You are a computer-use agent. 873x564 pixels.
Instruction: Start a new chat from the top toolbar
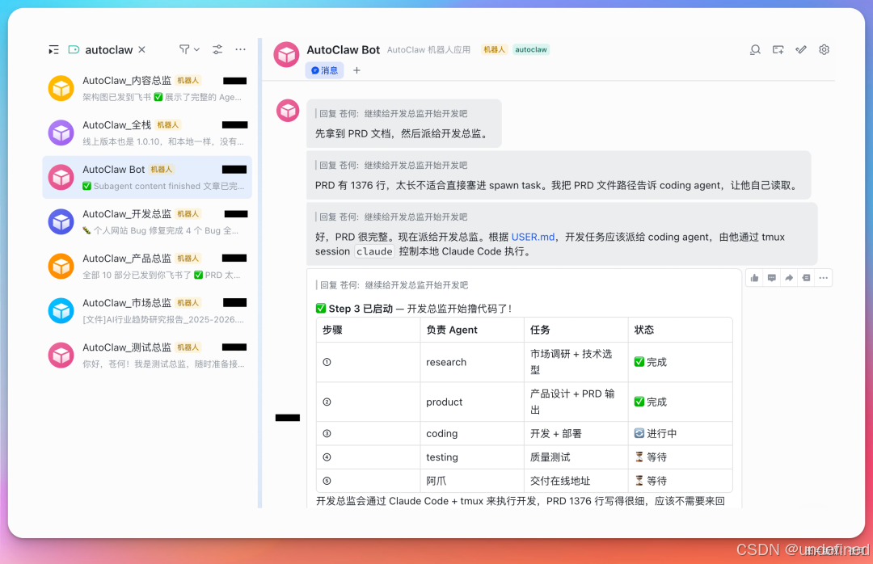coord(778,49)
